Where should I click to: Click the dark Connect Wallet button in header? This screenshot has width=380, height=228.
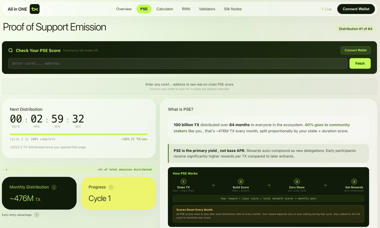point(356,9)
